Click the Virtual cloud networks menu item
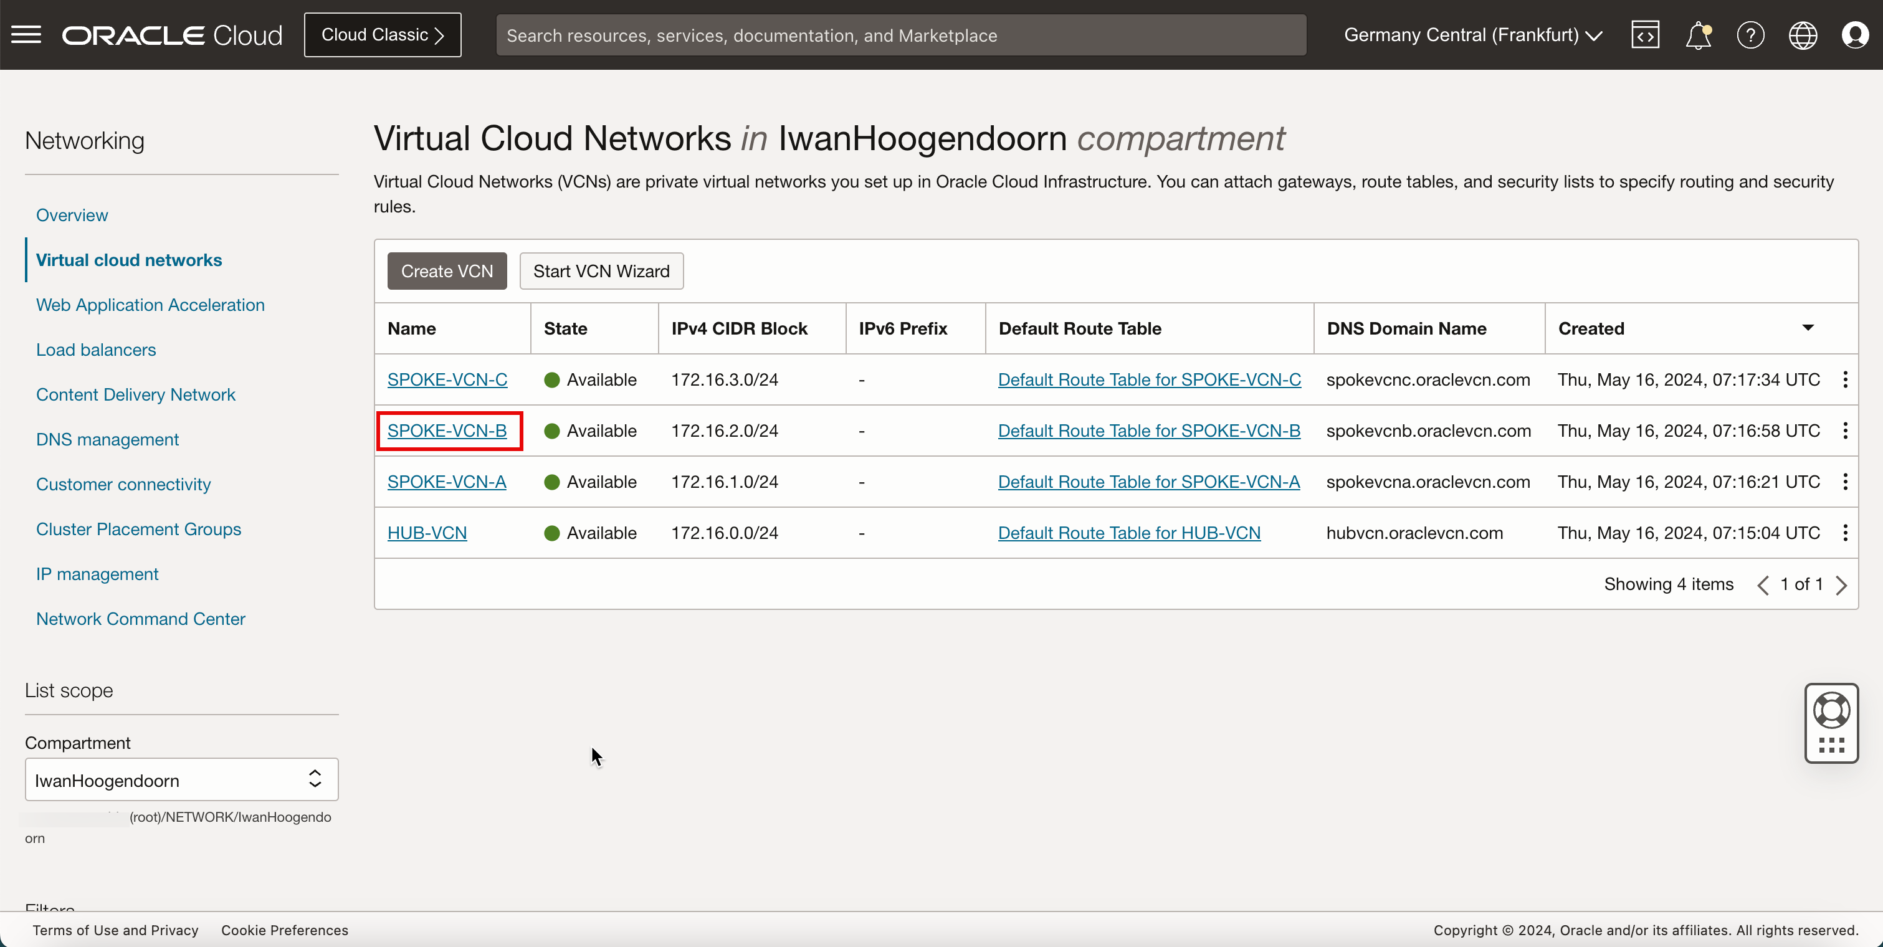This screenshot has width=1883, height=947. pos(129,260)
